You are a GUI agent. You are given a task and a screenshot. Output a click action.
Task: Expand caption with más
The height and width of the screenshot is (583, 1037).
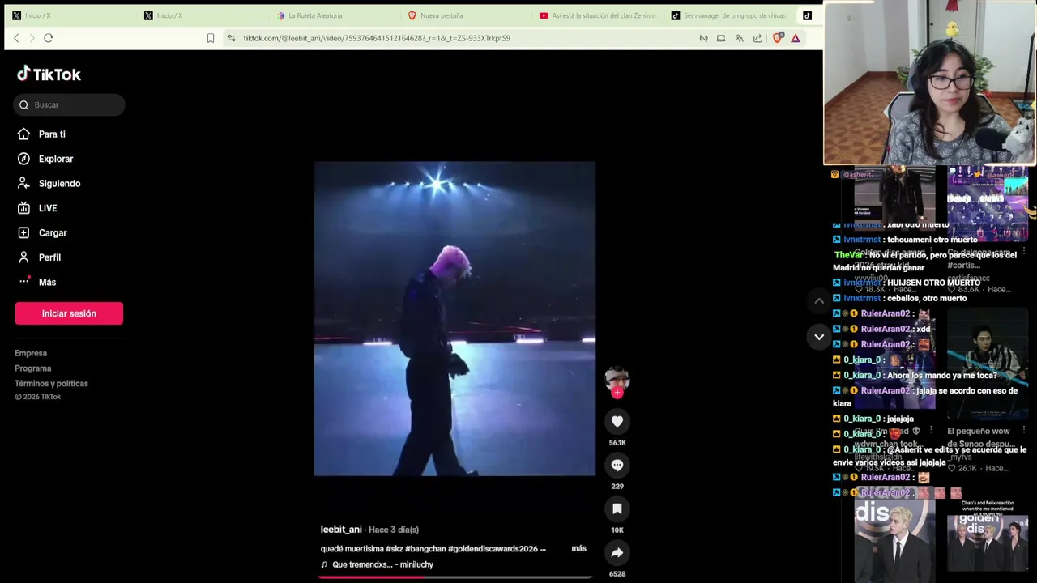tap(578, 549)
